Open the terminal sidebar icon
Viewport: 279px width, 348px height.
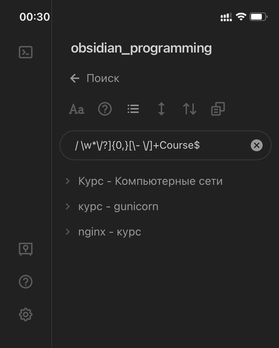pos(25,52)
